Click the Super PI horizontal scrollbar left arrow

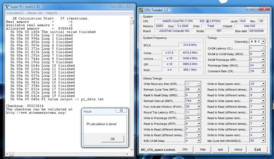7,154
